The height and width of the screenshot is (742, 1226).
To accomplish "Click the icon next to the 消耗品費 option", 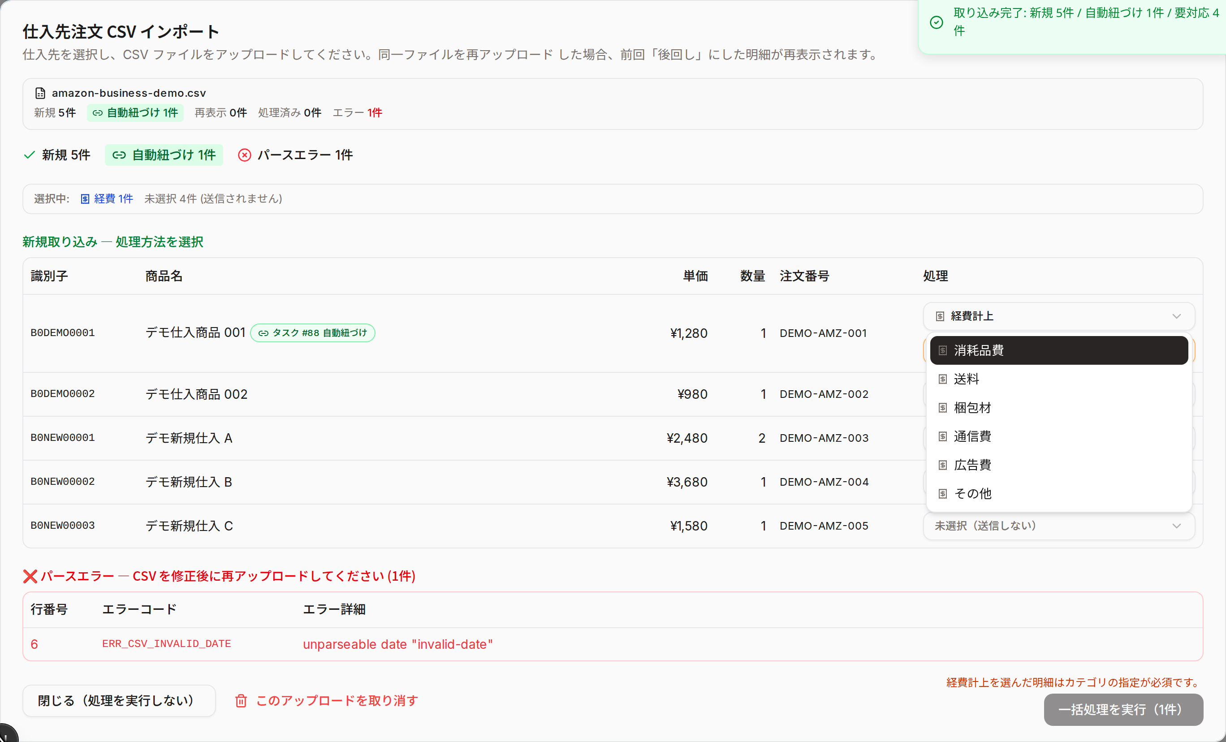I will click(942, 350).
